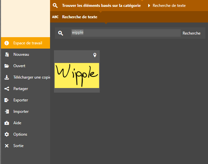208x164 pixels.
Task: Click the download icon for Télécharger une copie
Action: point(7,77)
